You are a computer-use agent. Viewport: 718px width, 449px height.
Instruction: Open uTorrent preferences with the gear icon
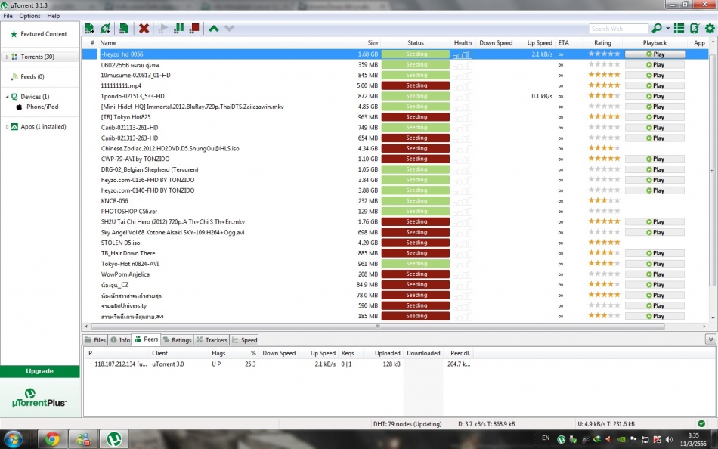[x=708, y=27]
